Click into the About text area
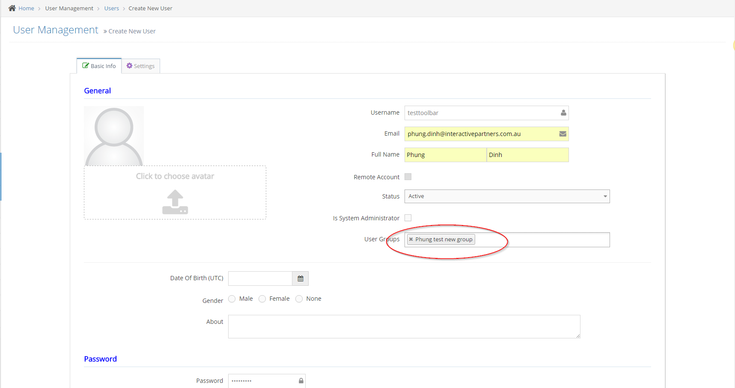This screenshot has width=735, height=388. click(x=404, y=326)
